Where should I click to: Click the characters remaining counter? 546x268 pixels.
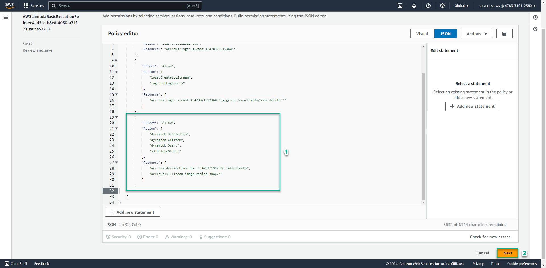[x=475, y=225]
